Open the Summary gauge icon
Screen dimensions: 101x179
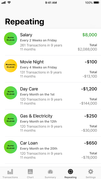coord(50,172)
